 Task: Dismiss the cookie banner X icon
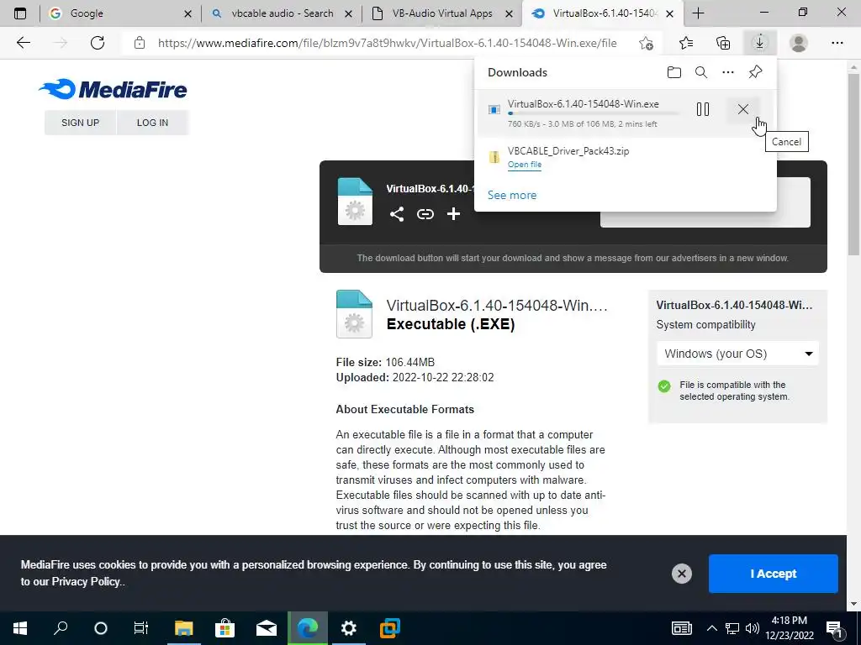pos(681,574)
